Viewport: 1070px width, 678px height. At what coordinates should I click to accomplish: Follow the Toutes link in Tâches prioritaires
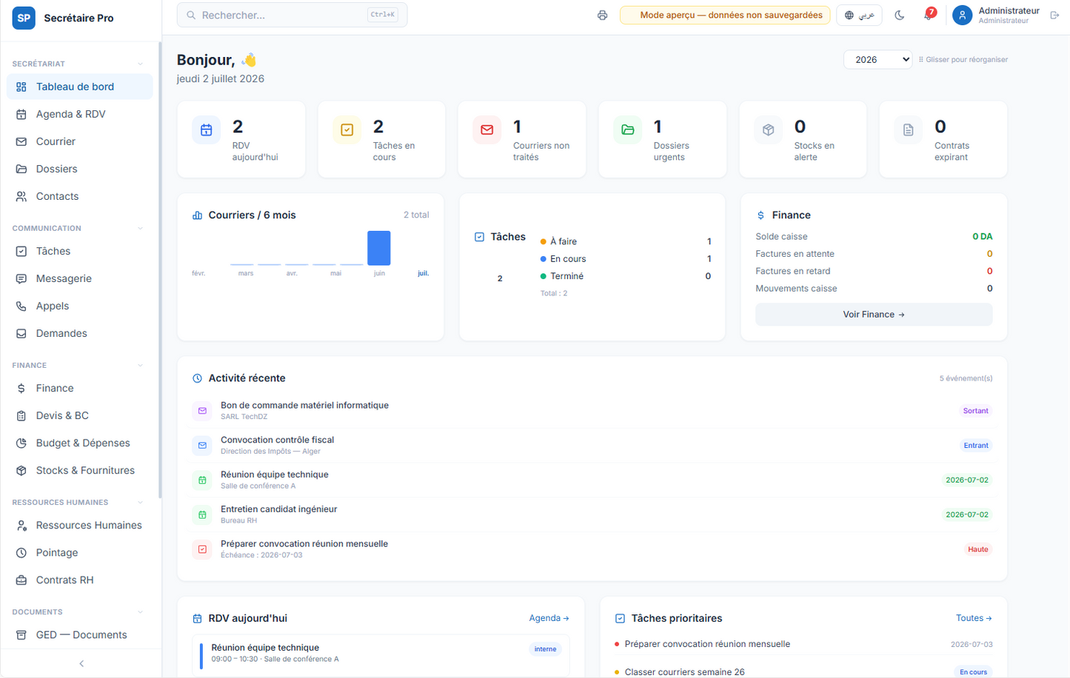tap(974, 618)
